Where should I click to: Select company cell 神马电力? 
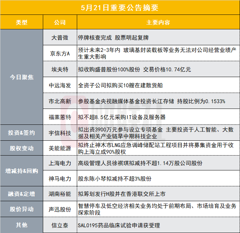pos(60,179)
